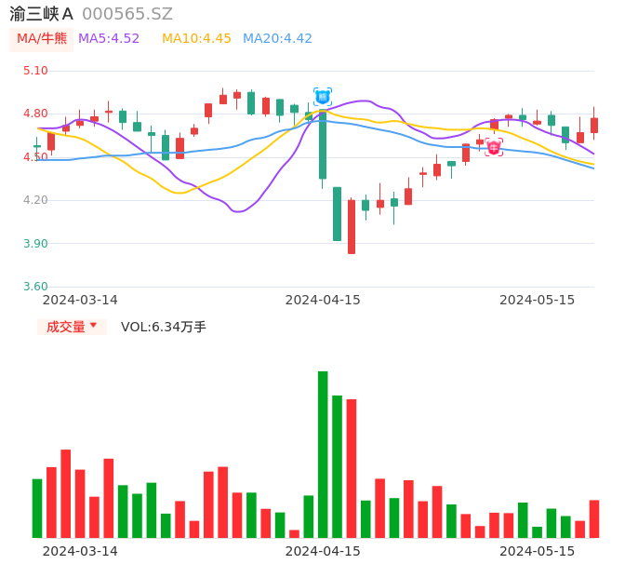Image resolution: width=638 pixels, height=564 pixels.
Task: Click the 2024-05-15 date under volume chart
Action: 538,551
